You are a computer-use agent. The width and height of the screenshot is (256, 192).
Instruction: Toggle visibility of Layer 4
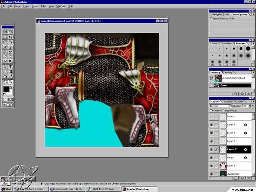click(x=212, y=133)
